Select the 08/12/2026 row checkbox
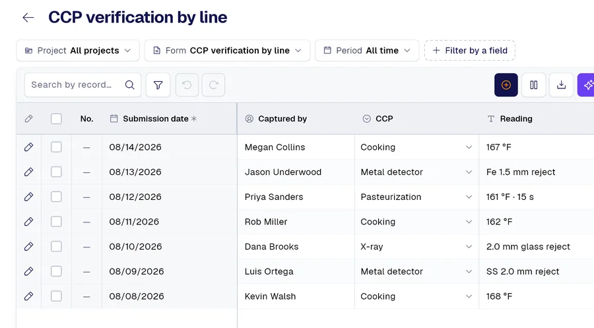The height and width of the screenshot is (328, 594). click(56, 197)
